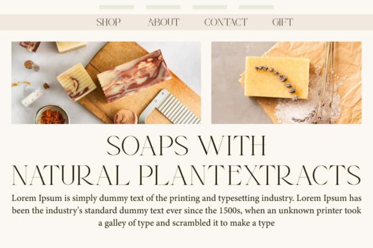The height and width of the screenshot is (248, 373).
Task: Open the SHOP navigation link
Action: [x=108, y=22]
